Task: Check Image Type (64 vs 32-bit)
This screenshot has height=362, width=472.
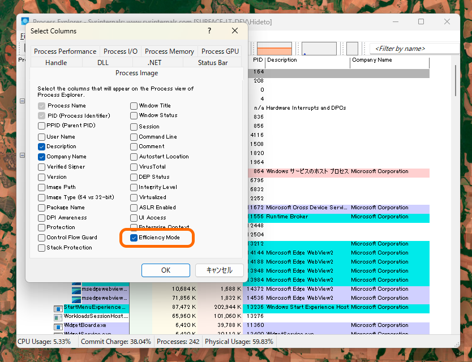Action: [41, 198]
